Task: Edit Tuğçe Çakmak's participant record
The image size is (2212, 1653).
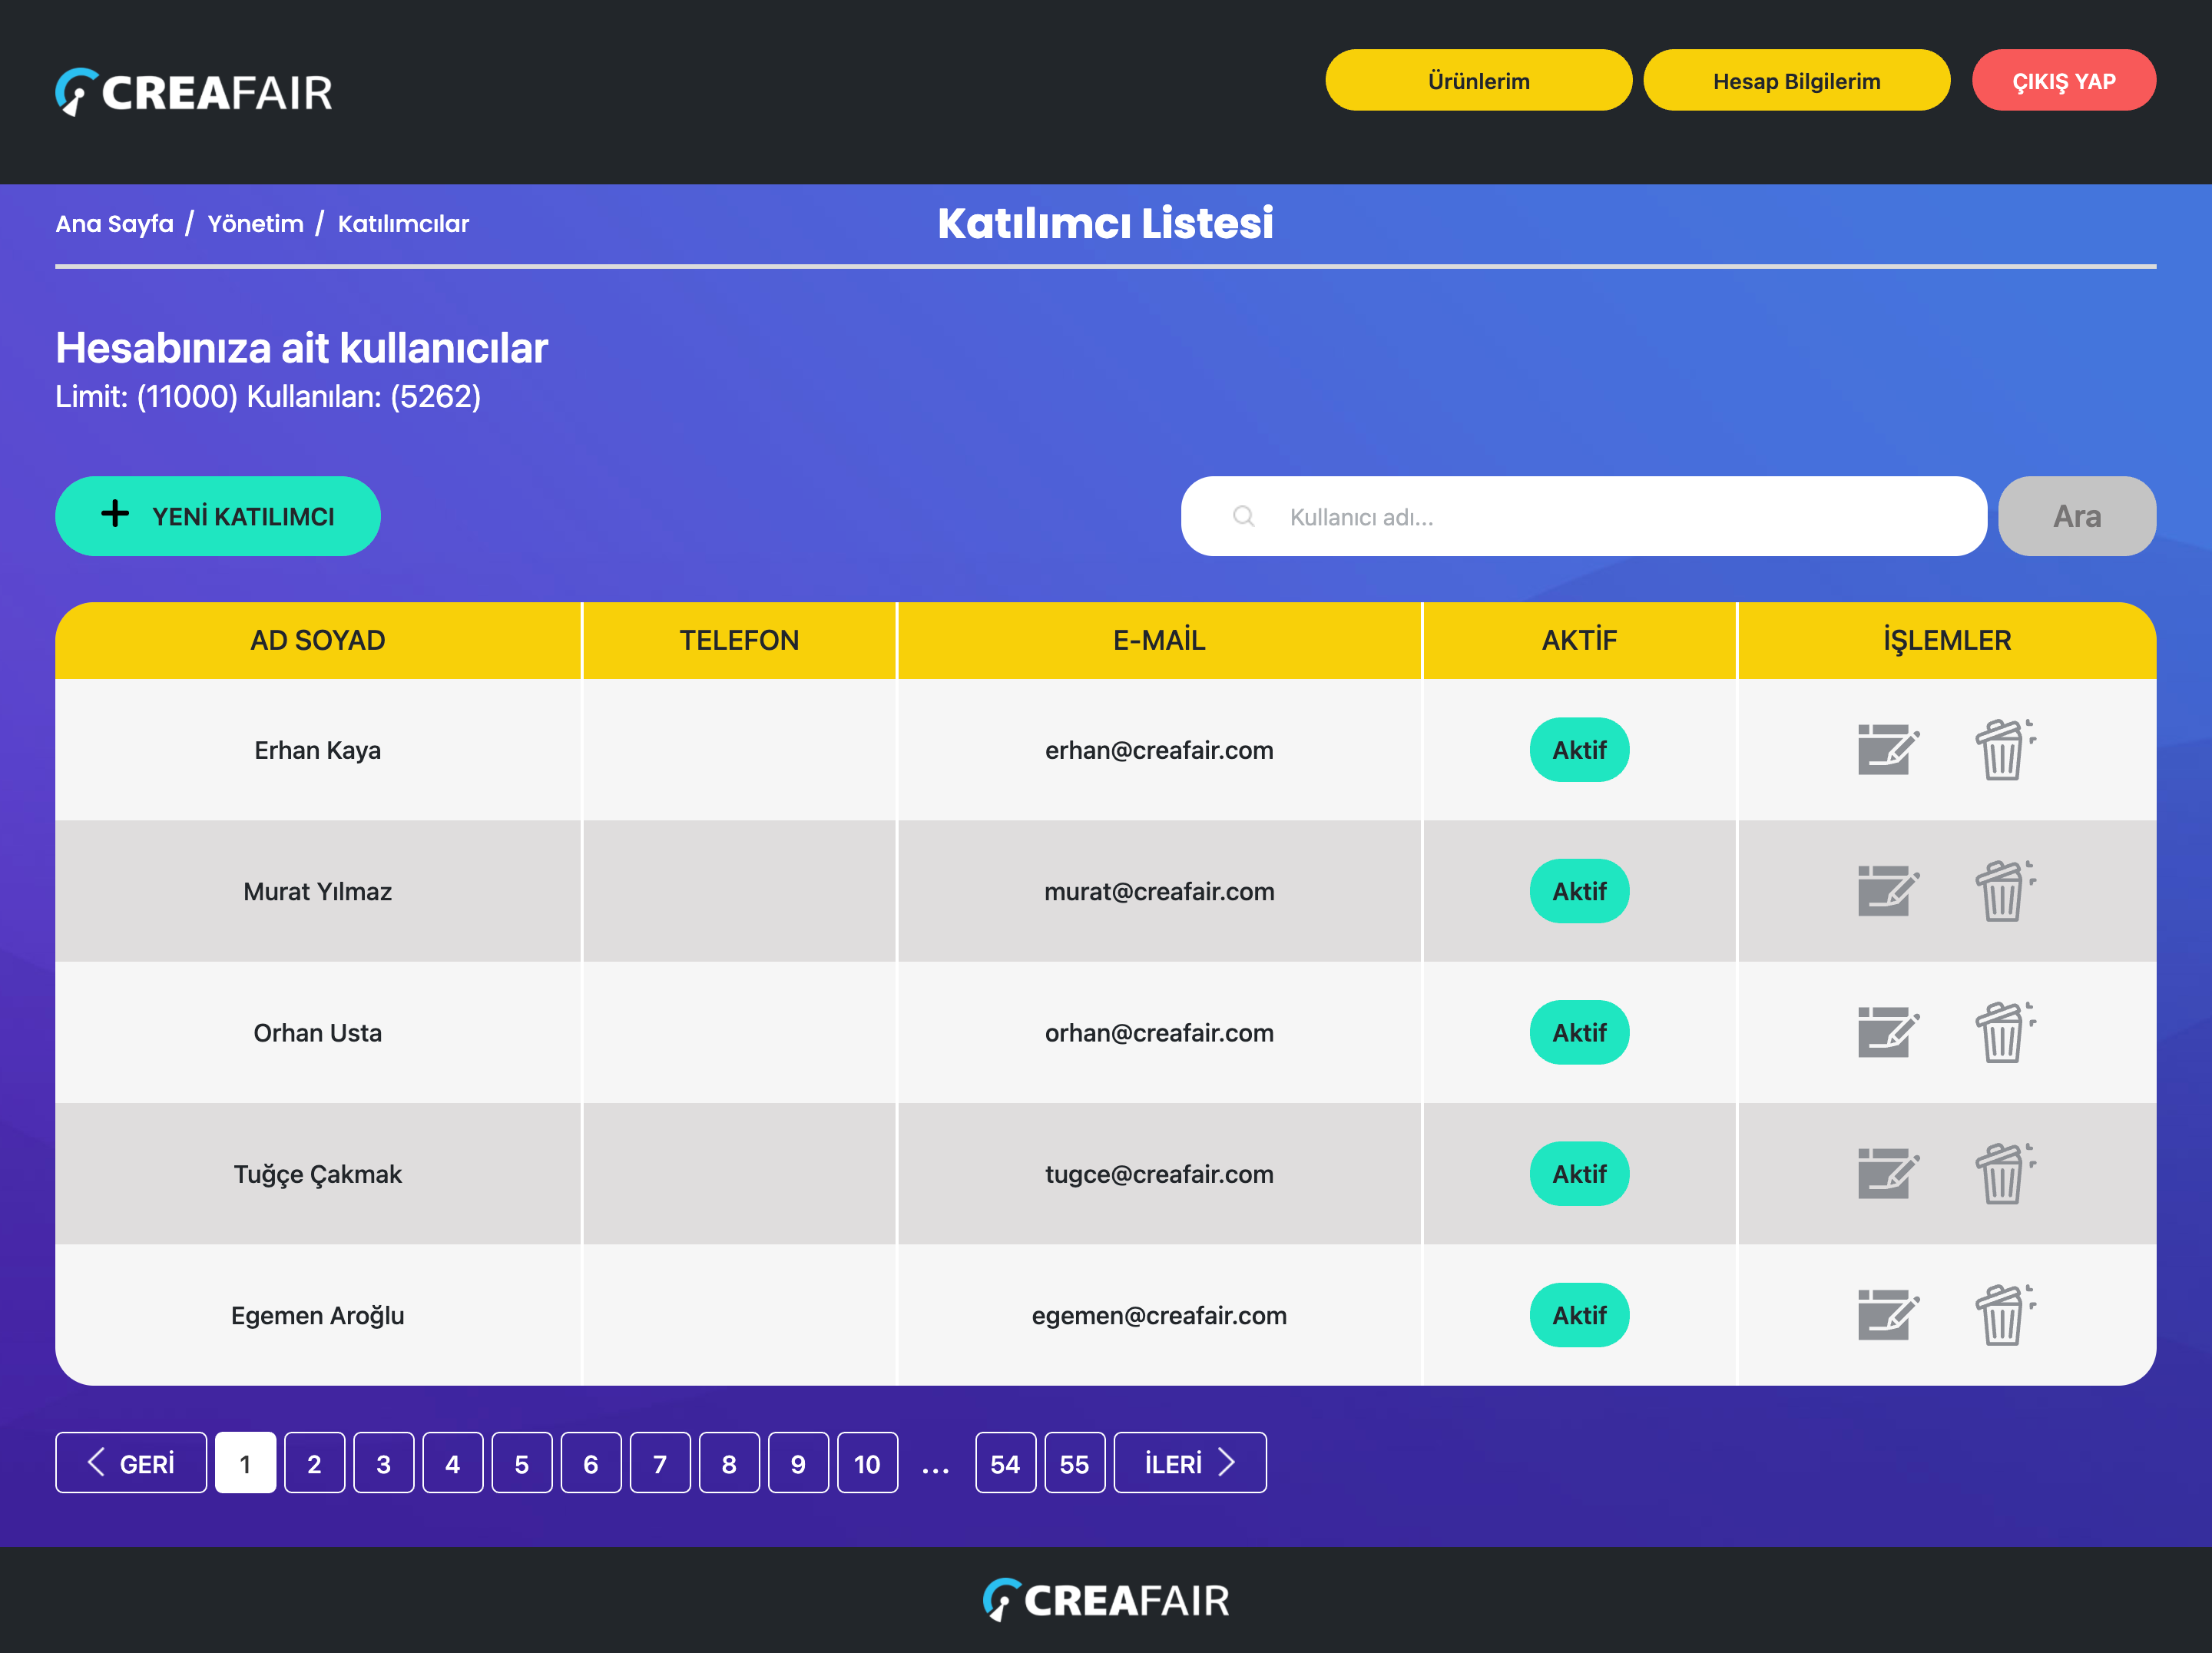Action: (1888, 1173)
